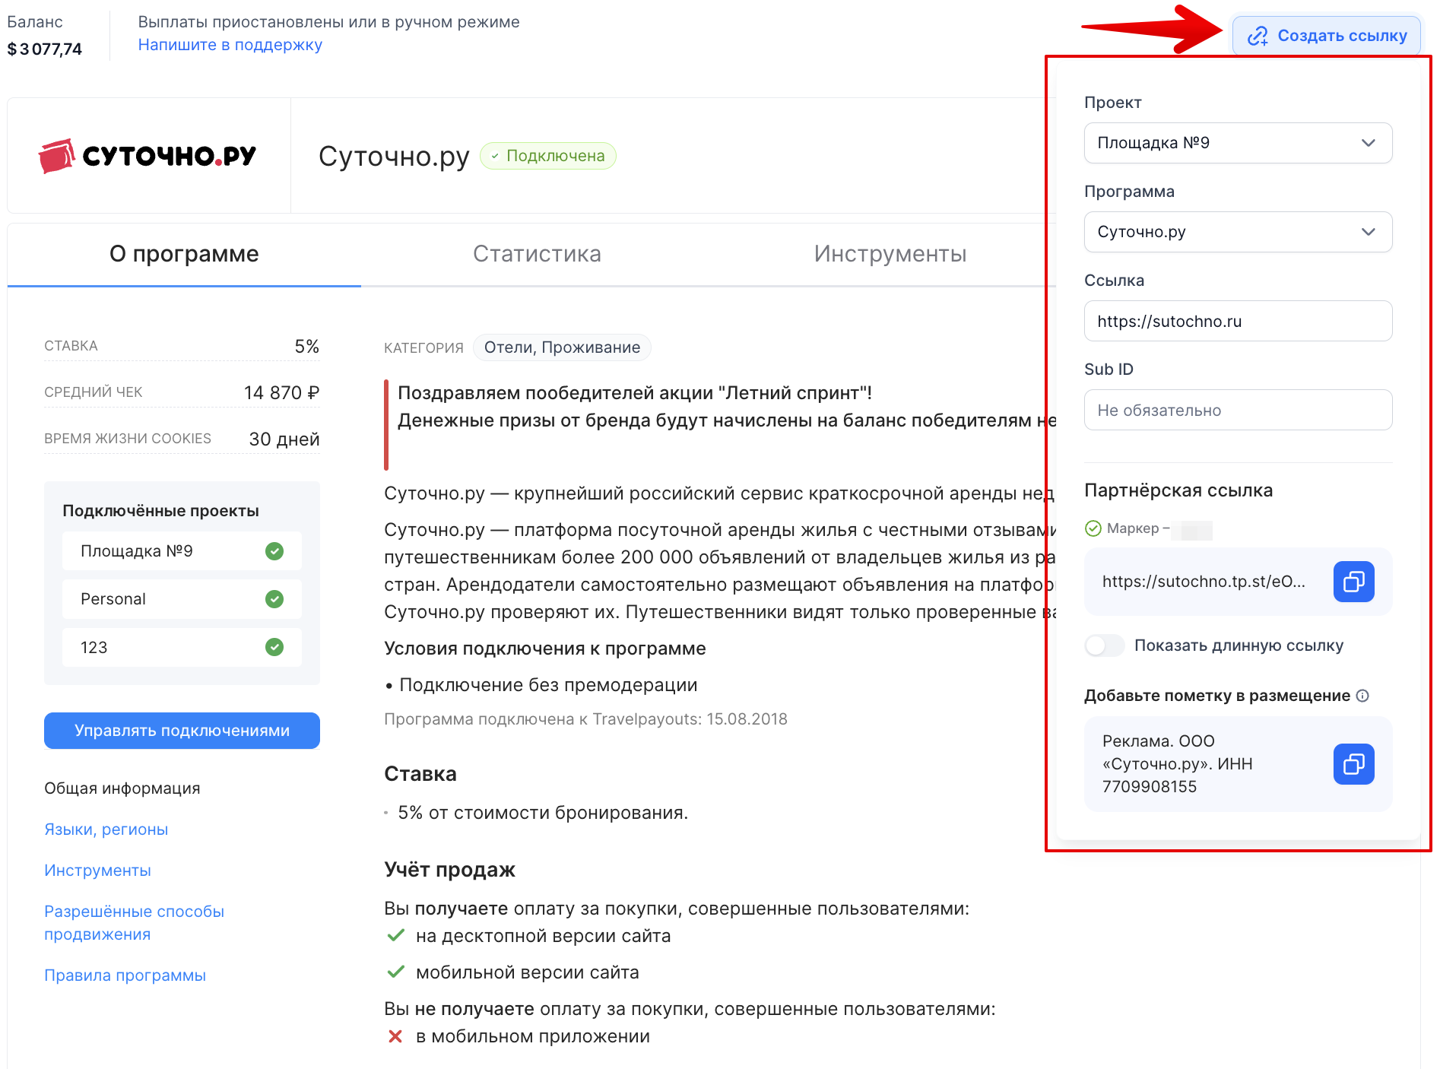The width and height of the screenshot is (1440, 1069).
Task: Click the 30 дней cookies lifetime value
Action: coord(284,439)
